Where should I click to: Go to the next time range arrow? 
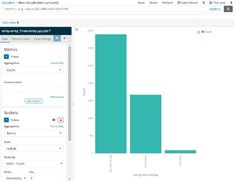pos(231,3)
